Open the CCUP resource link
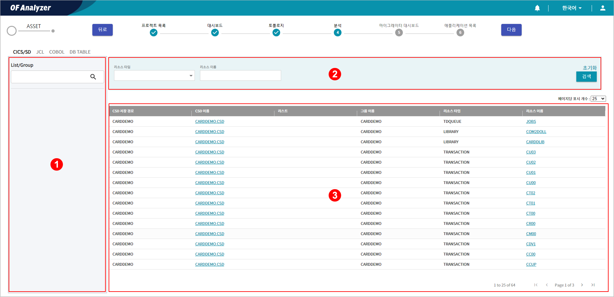 tap(531, 264)
